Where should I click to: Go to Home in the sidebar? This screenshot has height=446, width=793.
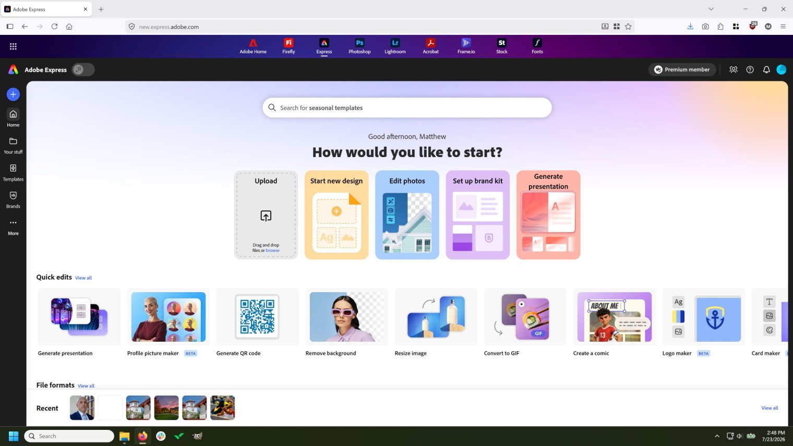click(13, 118)
